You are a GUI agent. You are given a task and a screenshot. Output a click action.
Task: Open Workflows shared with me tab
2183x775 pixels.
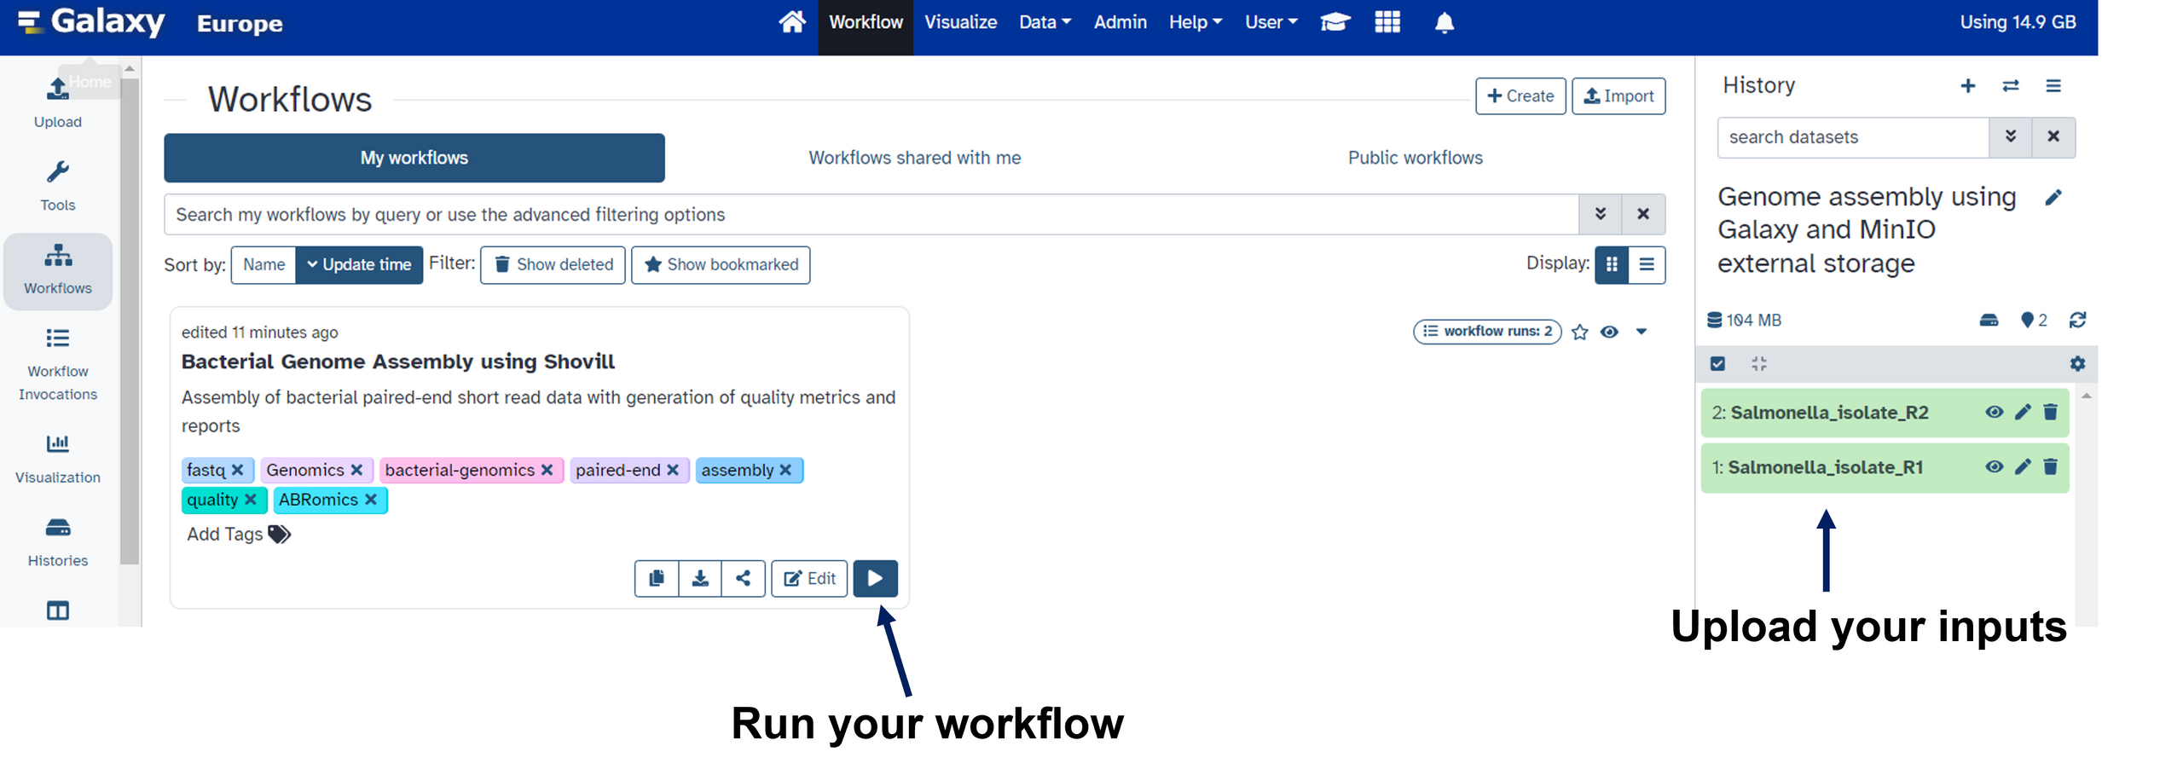[x=914, y=158]
